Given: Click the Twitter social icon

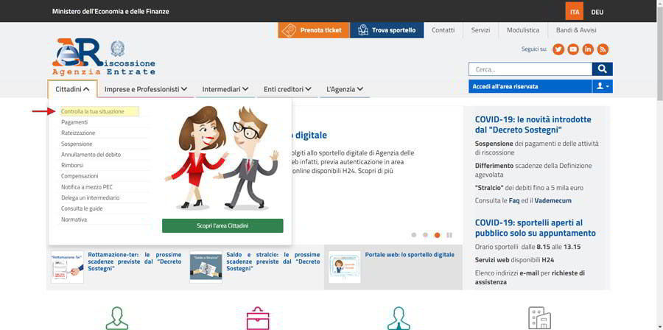Looking at the screenshot, I should click(x=558, y=49).
